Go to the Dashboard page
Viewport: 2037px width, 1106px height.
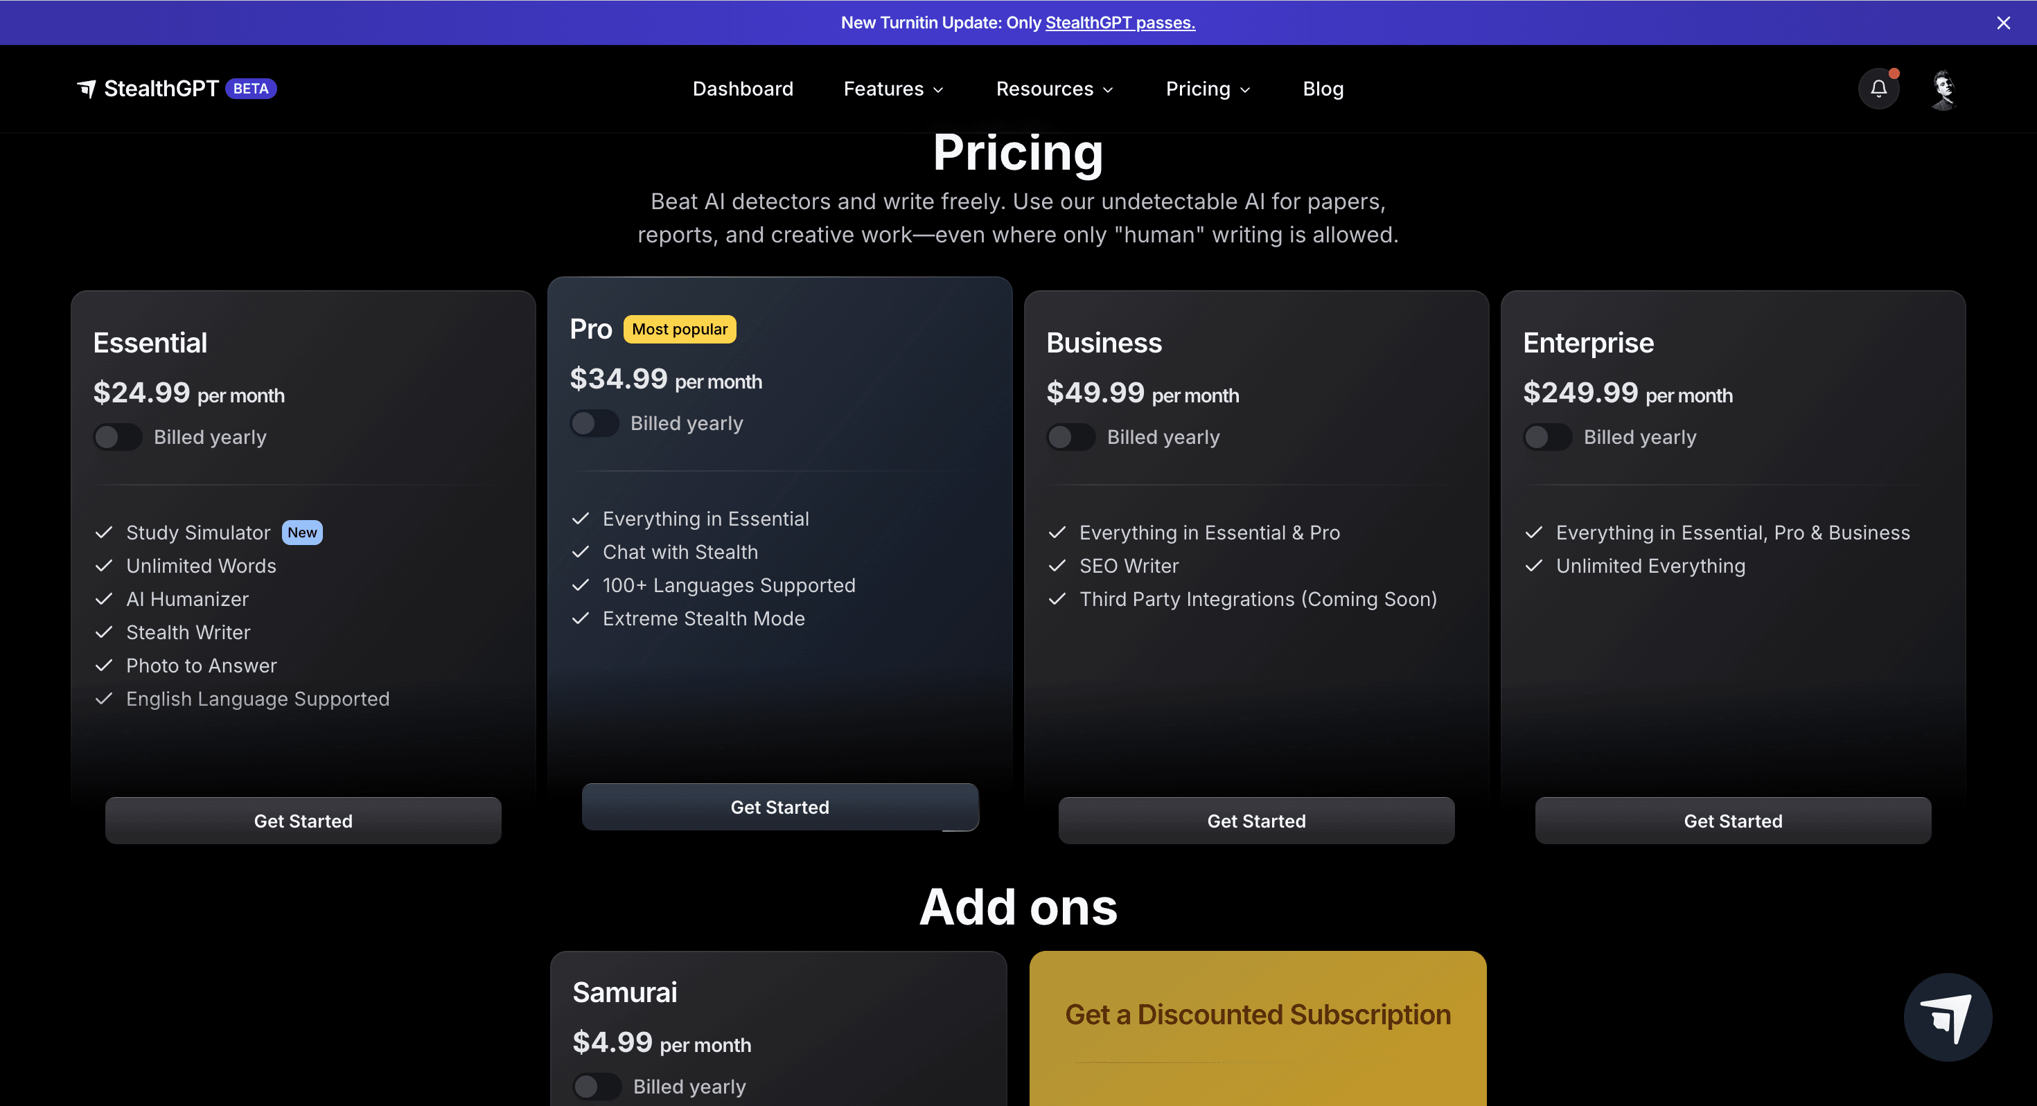click(x=743, y=89)
